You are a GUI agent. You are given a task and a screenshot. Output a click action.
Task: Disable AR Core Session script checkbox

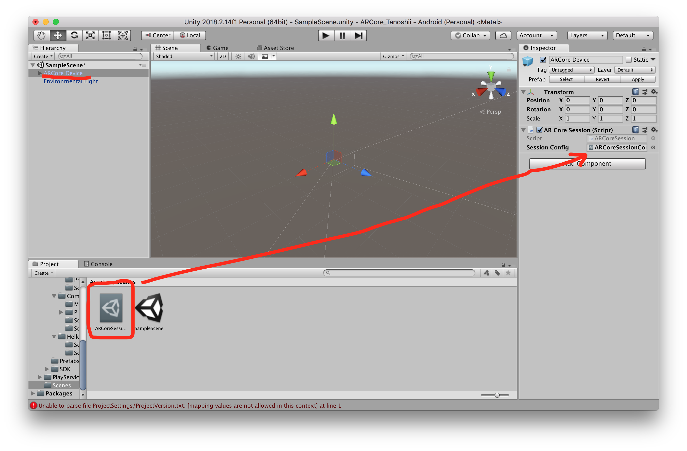(540, 130)
